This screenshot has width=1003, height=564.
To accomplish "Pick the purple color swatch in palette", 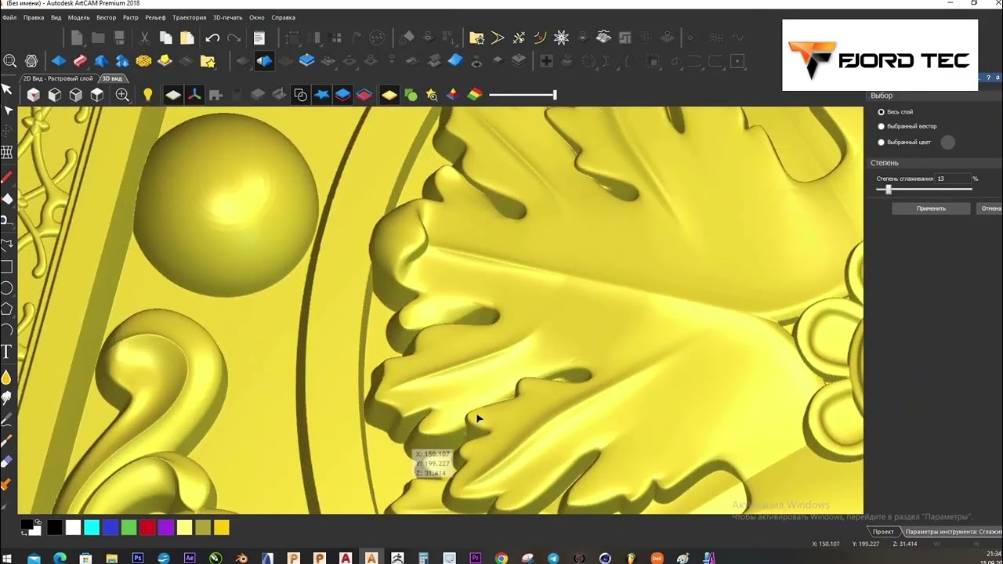I will [166, 527].
